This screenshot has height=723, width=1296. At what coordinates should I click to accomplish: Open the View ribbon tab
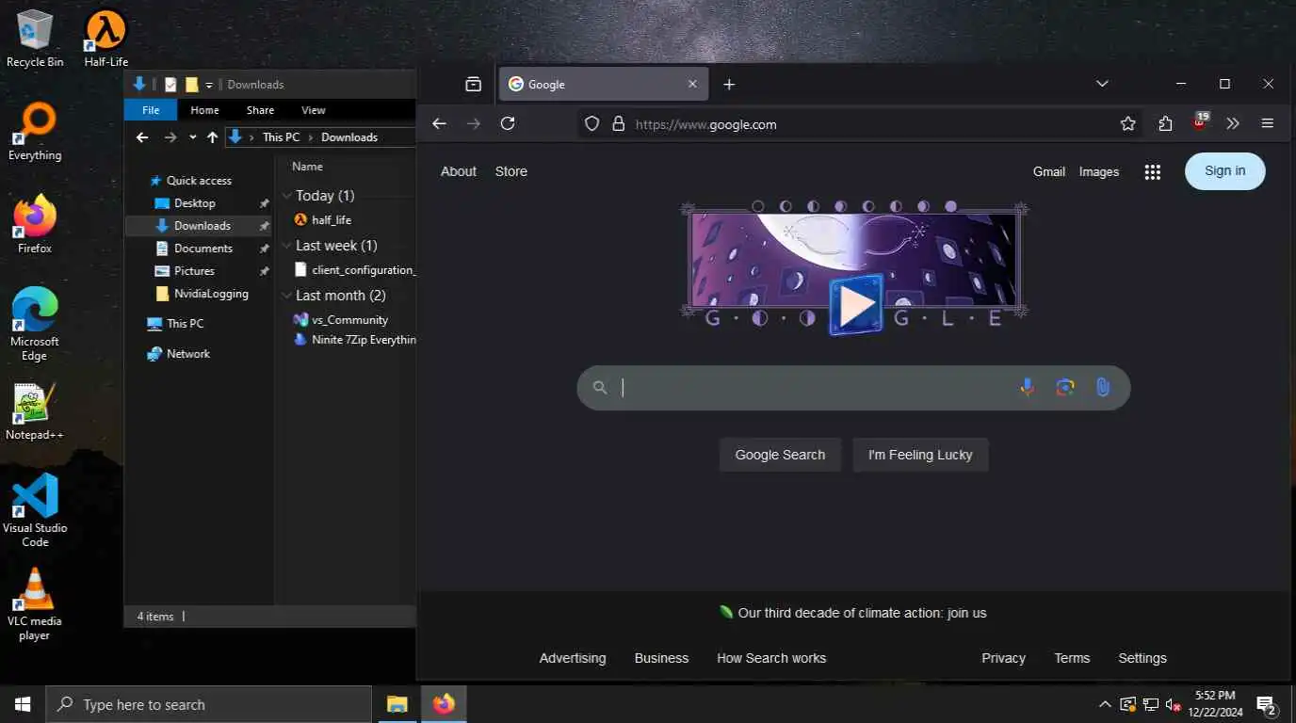(314, 110)
